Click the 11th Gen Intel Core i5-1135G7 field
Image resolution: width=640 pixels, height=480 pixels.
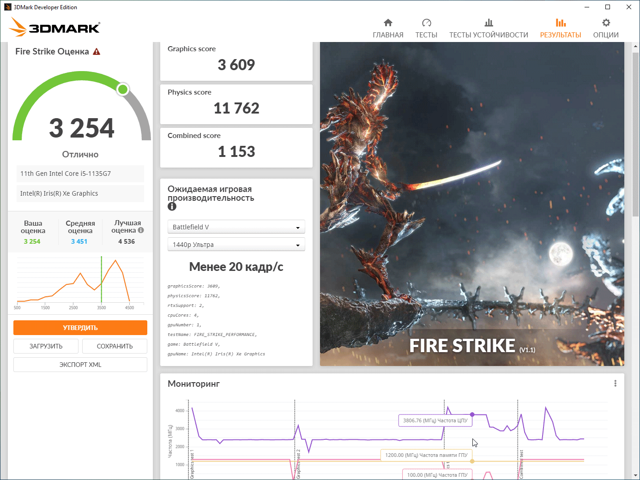pos(80,174)
